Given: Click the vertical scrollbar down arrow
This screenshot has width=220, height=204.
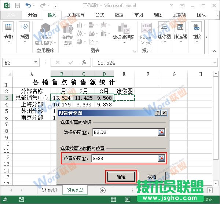Looking at the screenshot, I should pyautogui.click(x=216, y=183).
